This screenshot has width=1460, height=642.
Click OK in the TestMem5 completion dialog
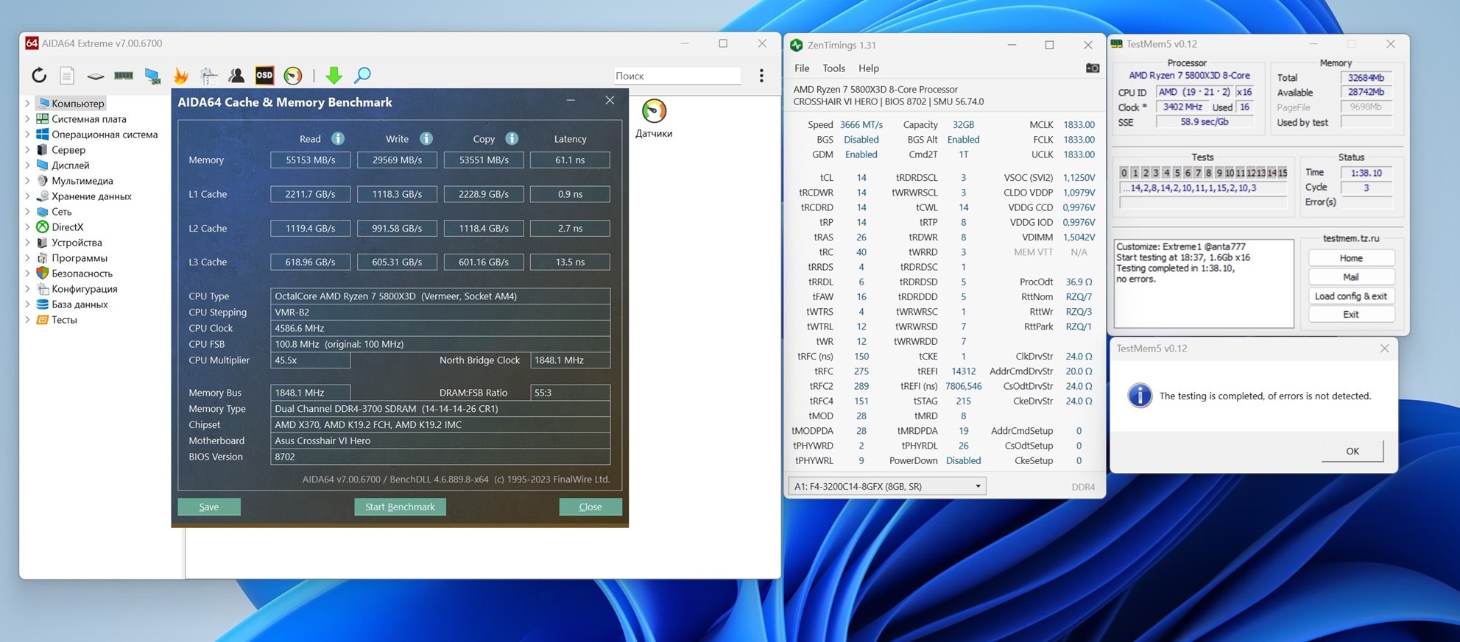(1353, 451)
